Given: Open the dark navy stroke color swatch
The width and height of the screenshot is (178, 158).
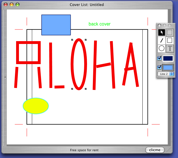Looking at the screenshot, I should coord(168,58).
